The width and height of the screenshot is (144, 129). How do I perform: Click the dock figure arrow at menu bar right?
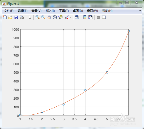point(140,11)
